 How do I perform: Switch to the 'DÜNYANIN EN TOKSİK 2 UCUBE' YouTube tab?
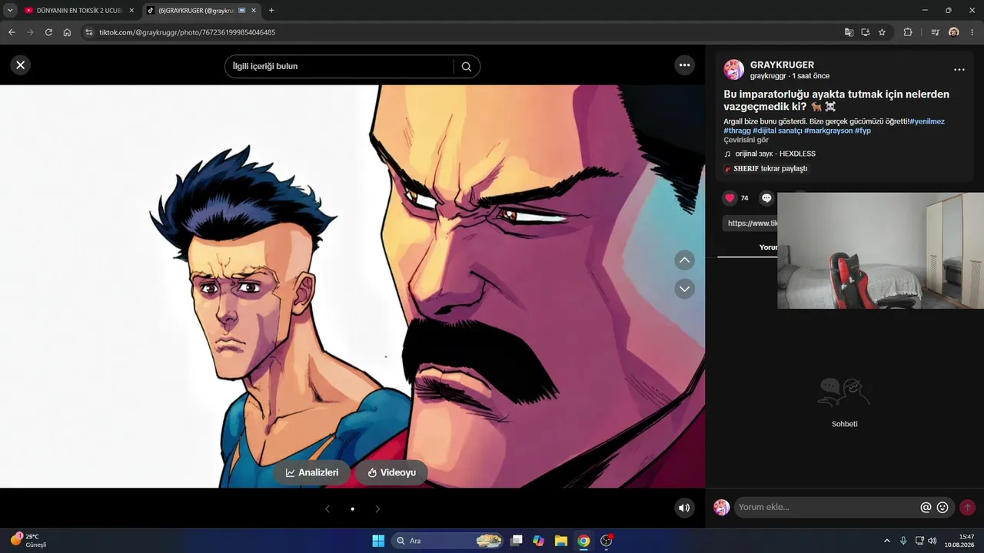[x=79, y=11]
